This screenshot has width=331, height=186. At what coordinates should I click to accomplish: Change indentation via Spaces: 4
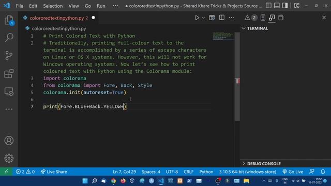click(x=151, y=172)
